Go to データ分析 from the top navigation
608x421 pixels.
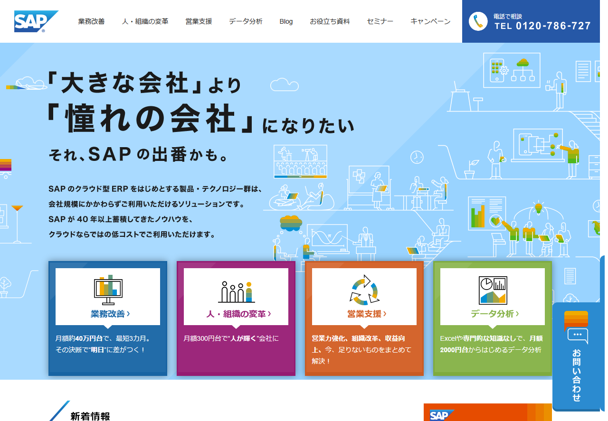246,21
